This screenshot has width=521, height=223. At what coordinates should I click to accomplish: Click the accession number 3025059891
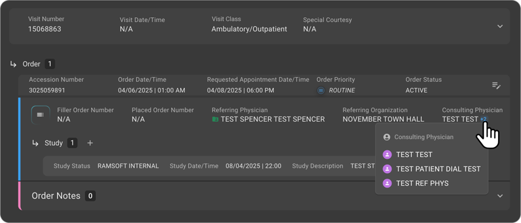[47, 90]
